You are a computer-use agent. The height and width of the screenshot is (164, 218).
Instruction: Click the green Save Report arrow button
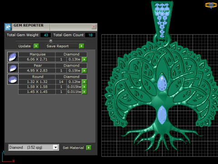pyautogui.click(x=81, y=46)
